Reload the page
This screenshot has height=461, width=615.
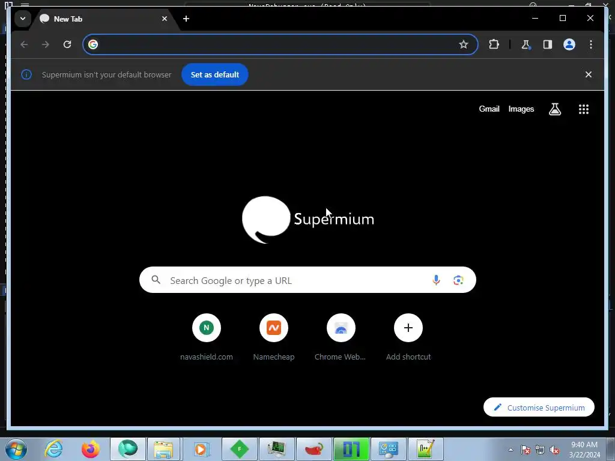point(67,44)
